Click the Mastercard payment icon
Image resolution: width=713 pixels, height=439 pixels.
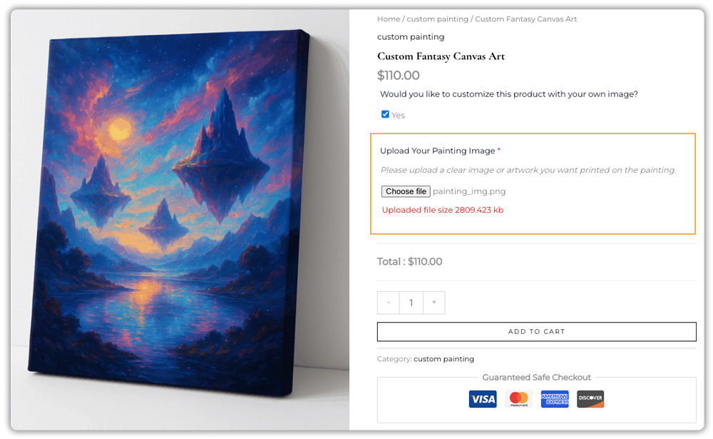pyautogui.click(x=518, y=399)
